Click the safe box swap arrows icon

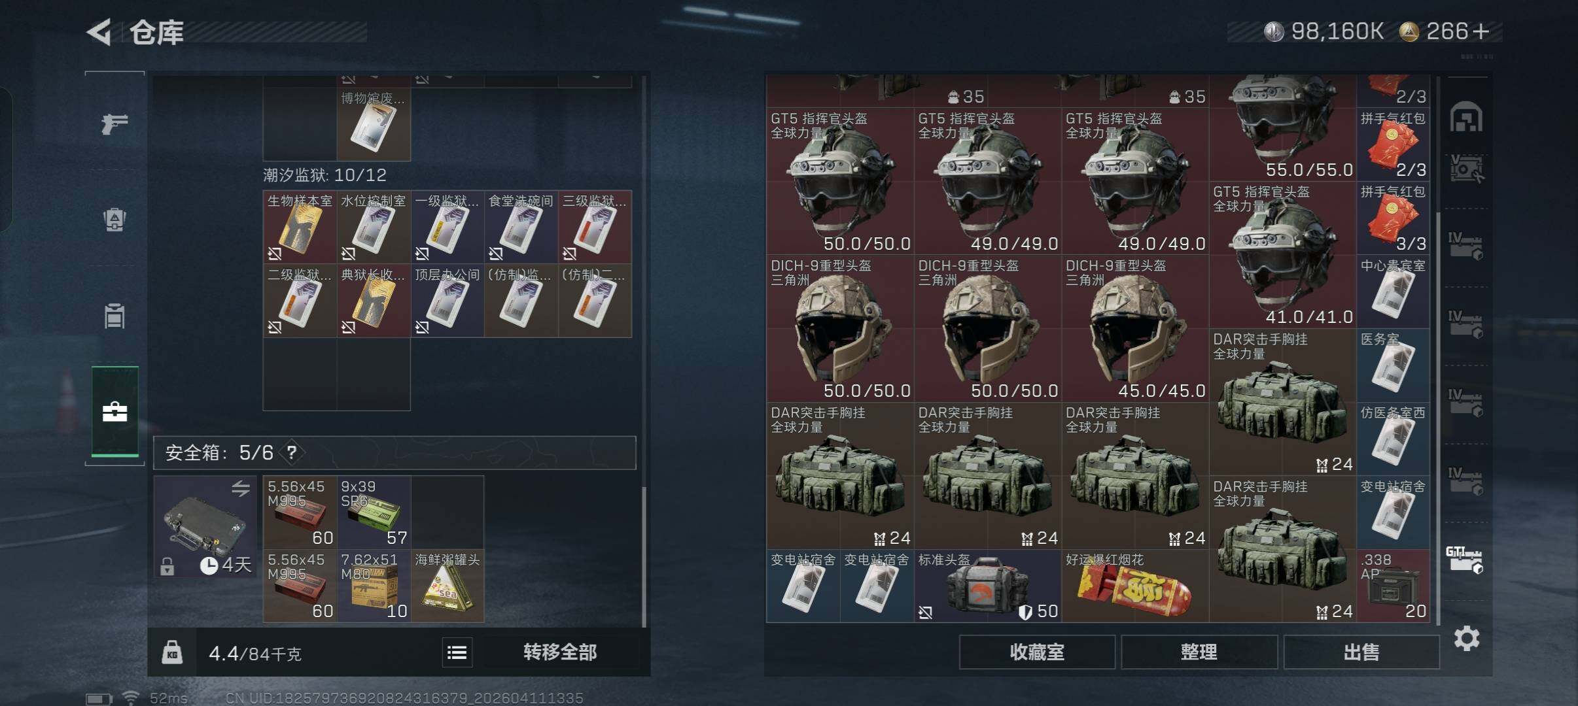point(240,488)
